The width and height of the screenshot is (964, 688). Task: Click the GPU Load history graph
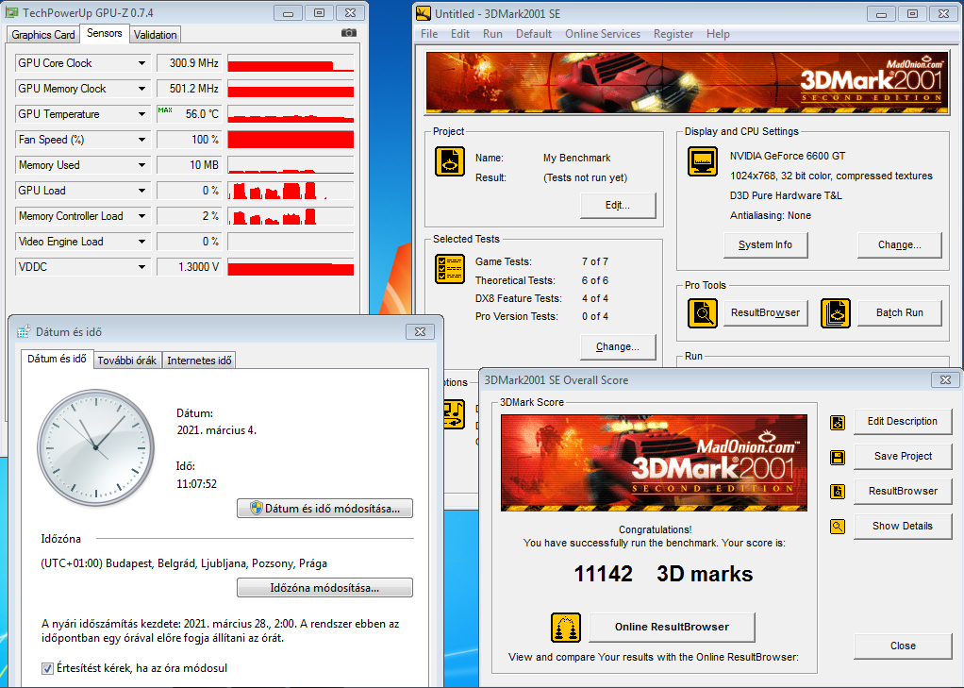click(291, 191)
